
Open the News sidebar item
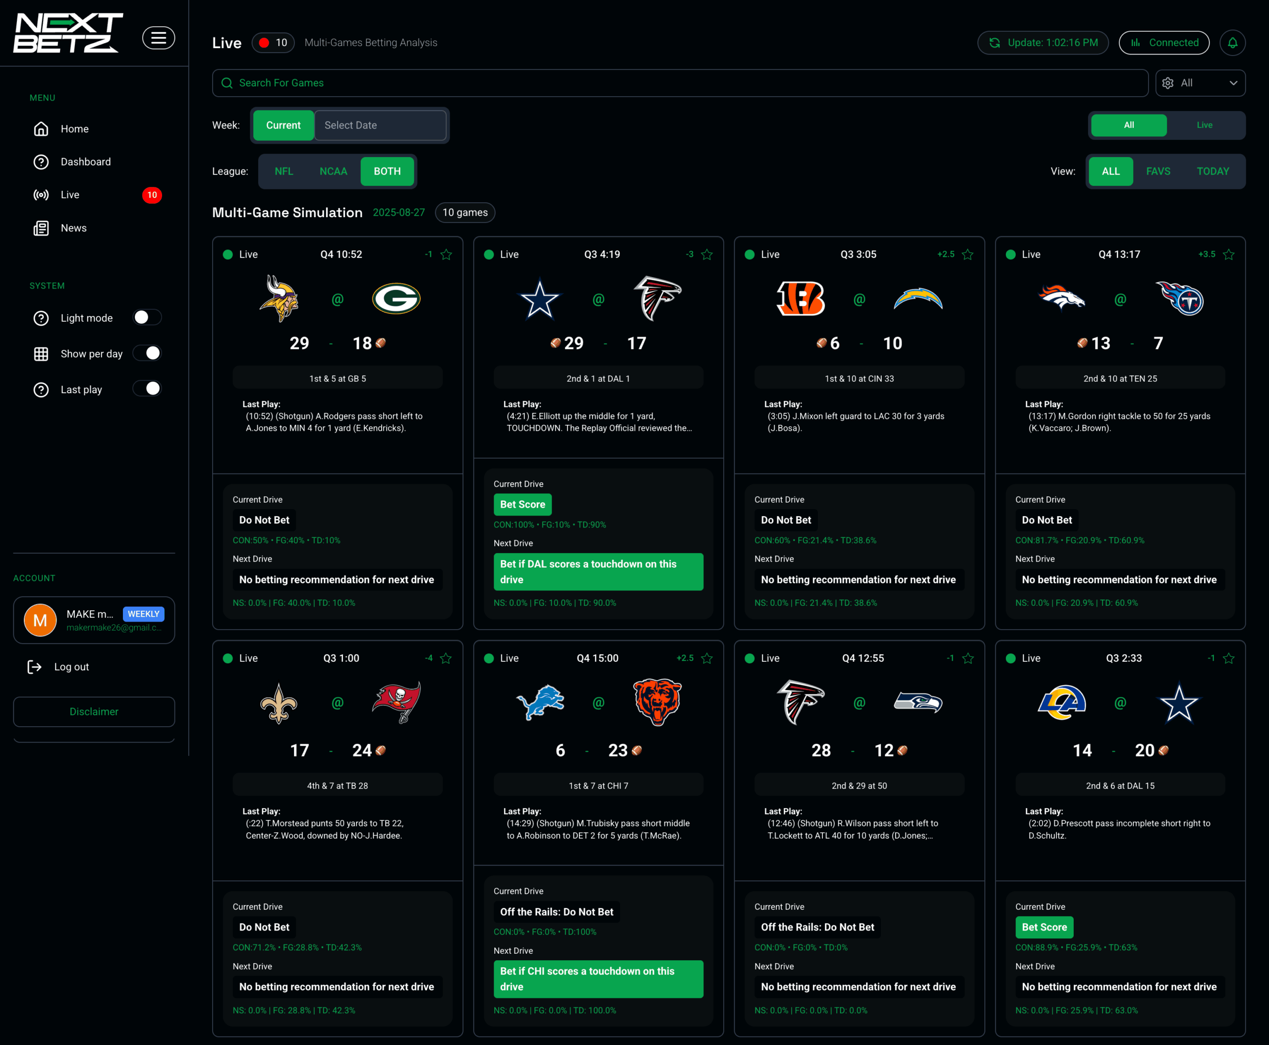coord(73,228)
